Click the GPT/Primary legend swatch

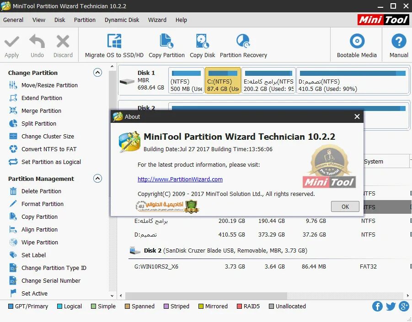[11, 306]
